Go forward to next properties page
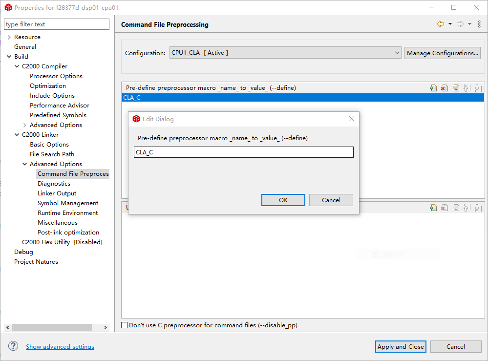This screenshot has width=488, height=361. click(x=460, y=24)
